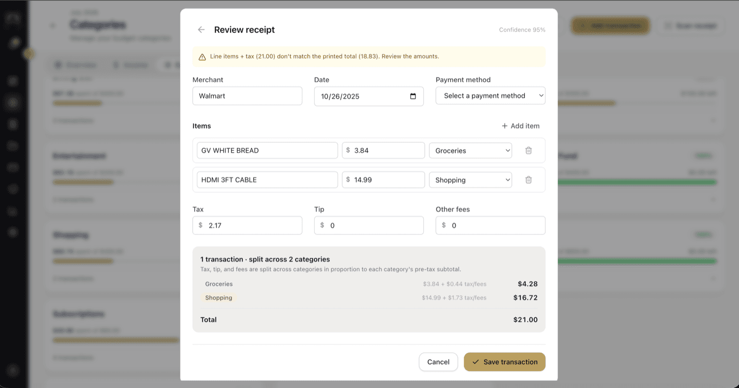This screenshot has width=739, height=388.
Task: Go back using the arrow beside Review receipt
Action: click(x=201, y=30)
